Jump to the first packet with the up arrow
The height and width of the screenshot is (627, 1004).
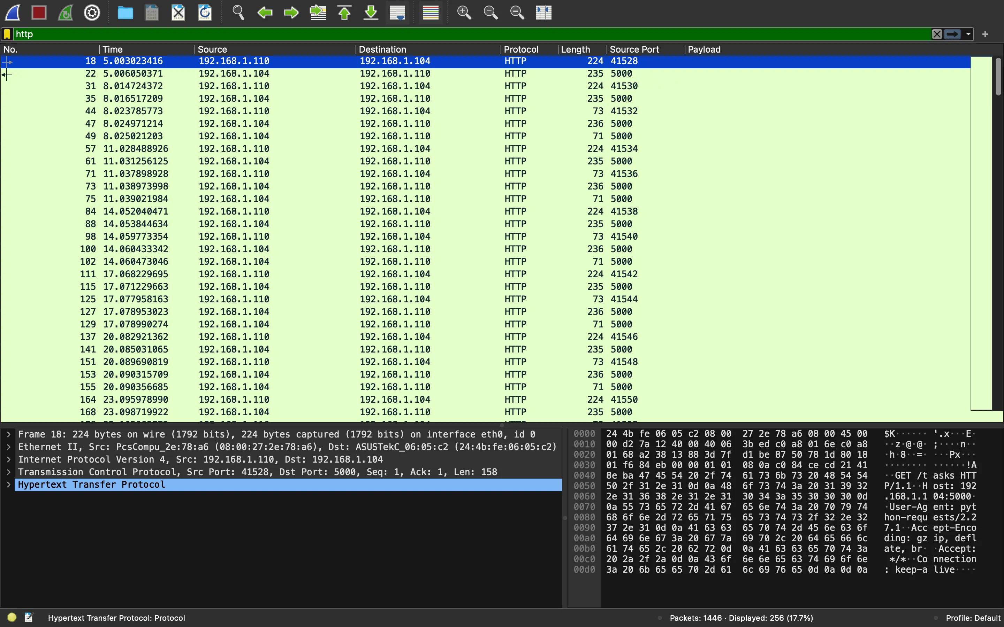[x=344, y=13]
